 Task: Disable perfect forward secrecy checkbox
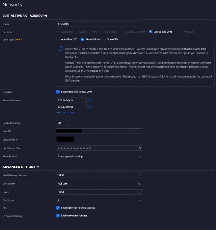58,208
